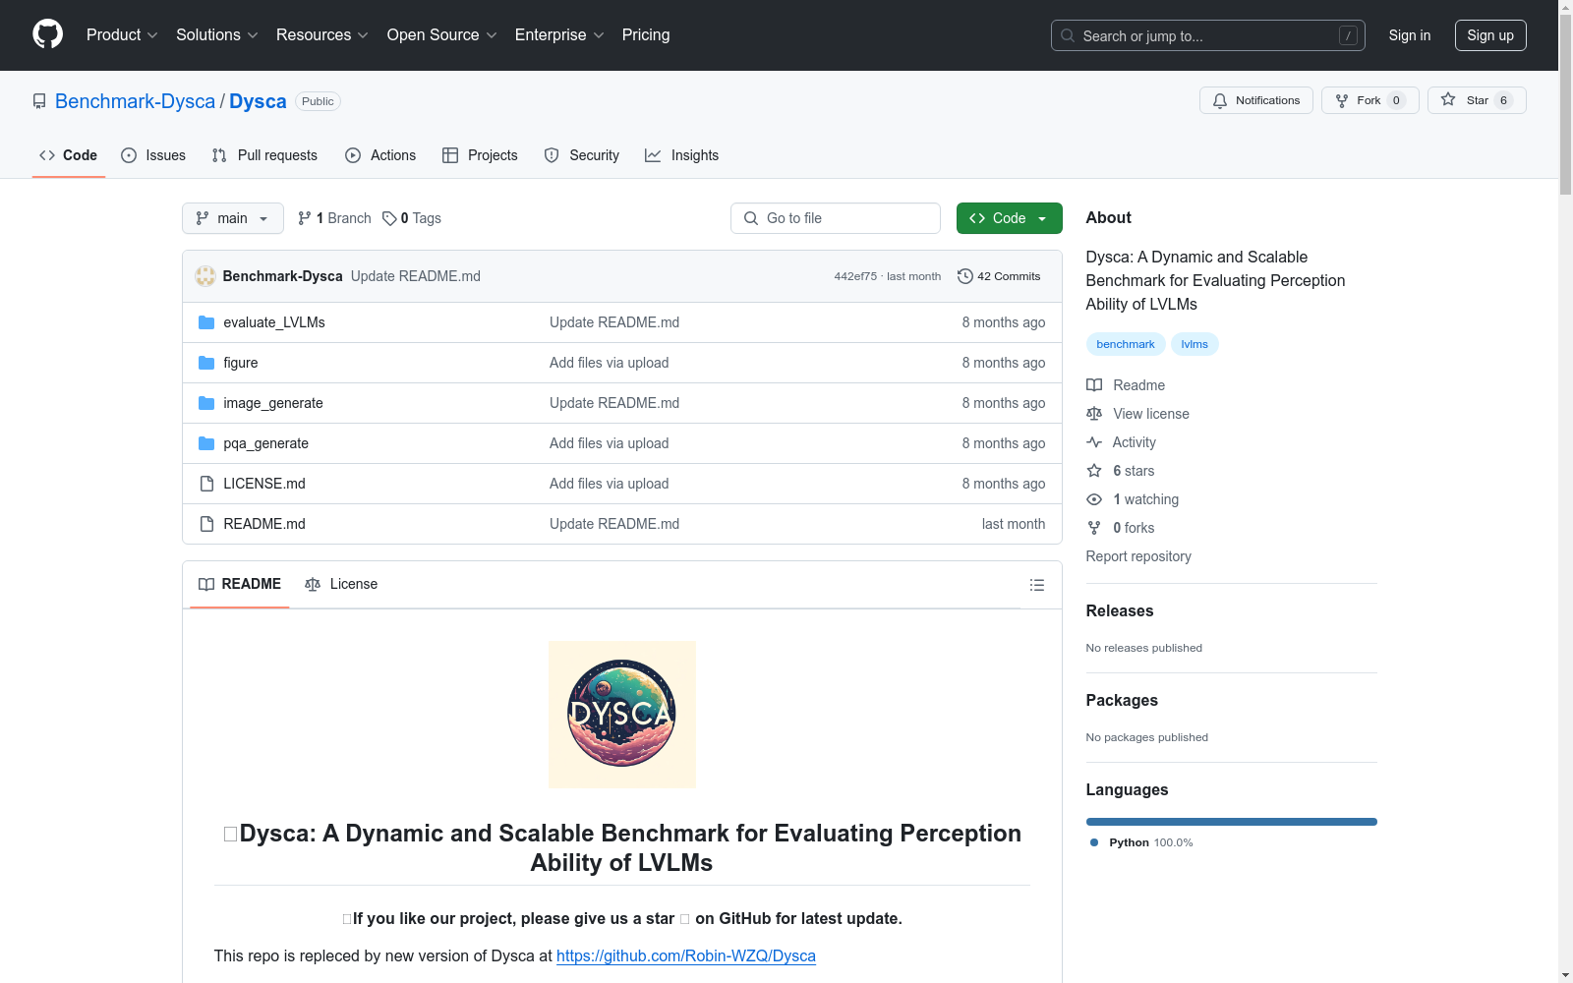The width and height of the screenshot is (1573, 983).
Task: Open the Pricing page
Action: click(646, 34)
